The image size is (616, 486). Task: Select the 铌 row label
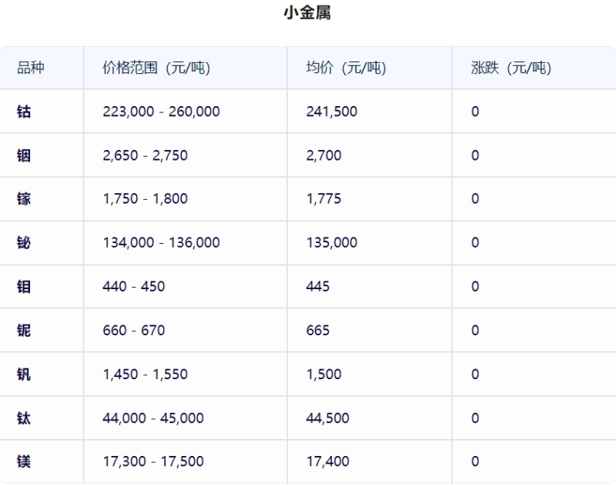(24, 330)
